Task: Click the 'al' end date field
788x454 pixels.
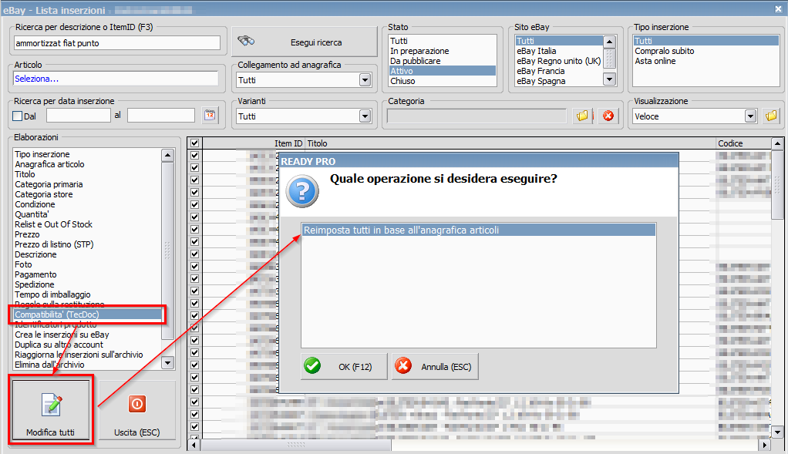Action: (161, 116)
